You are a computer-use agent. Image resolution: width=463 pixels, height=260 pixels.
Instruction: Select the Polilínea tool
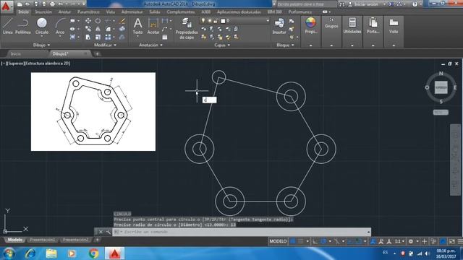tap(23, 26)
